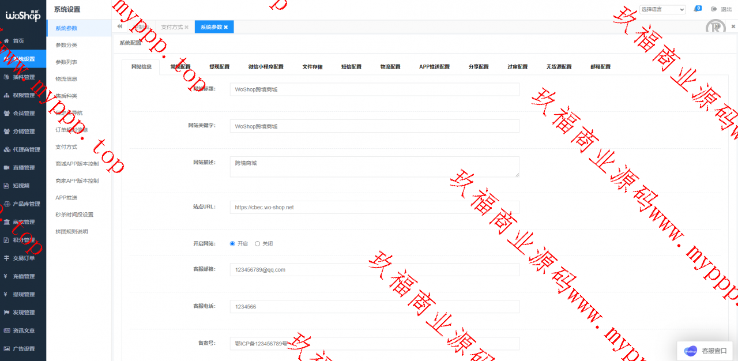738x361 pixels.
Task: Select the 开启 radio button
Action: tap(233, 243)
